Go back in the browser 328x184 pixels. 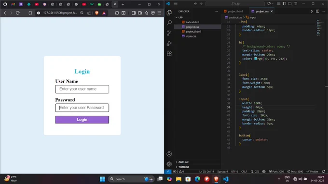click(x=5, y=13)
